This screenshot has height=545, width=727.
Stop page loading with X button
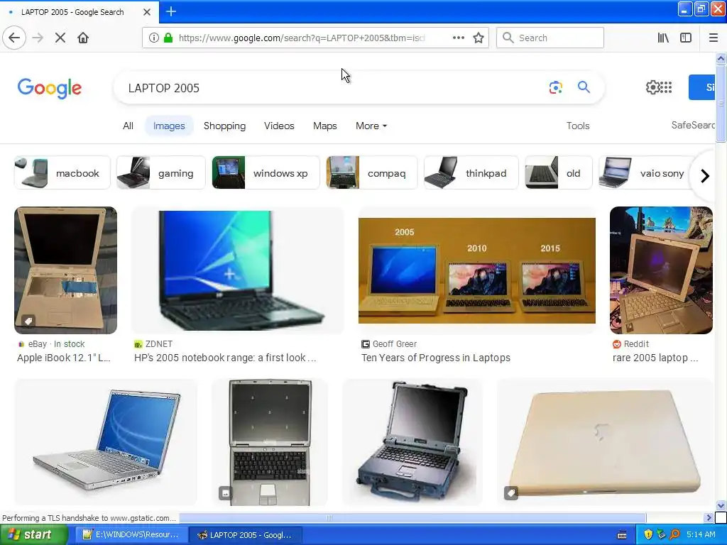click(x=60, y=38)
